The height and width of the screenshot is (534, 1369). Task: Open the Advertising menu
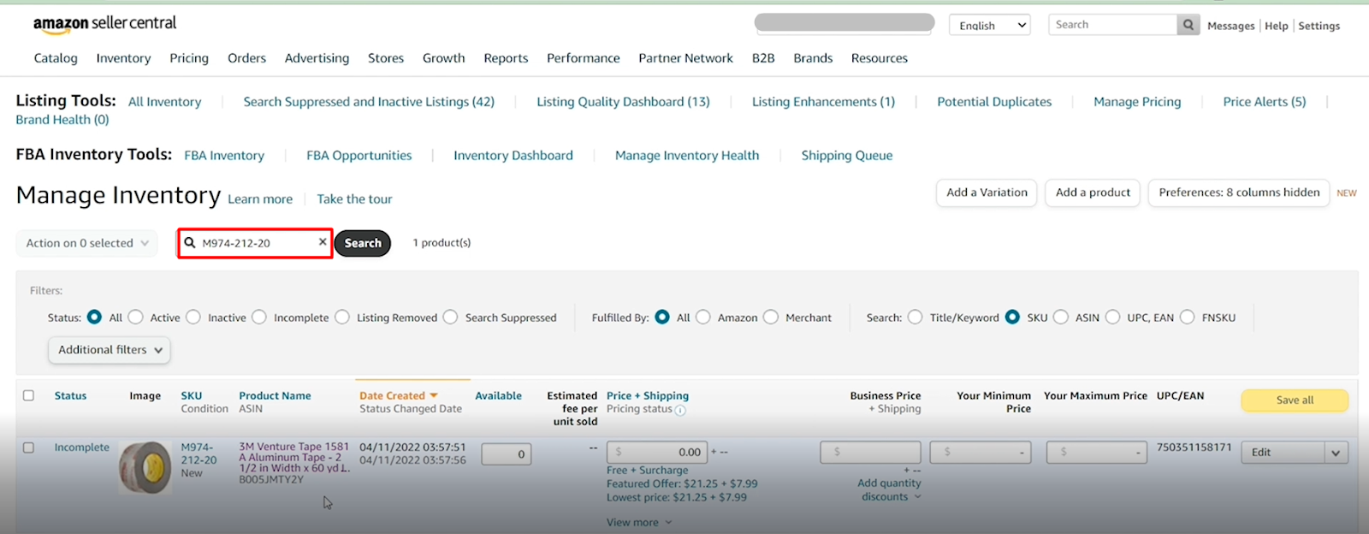pyautogui.click(x=317, y=58)
